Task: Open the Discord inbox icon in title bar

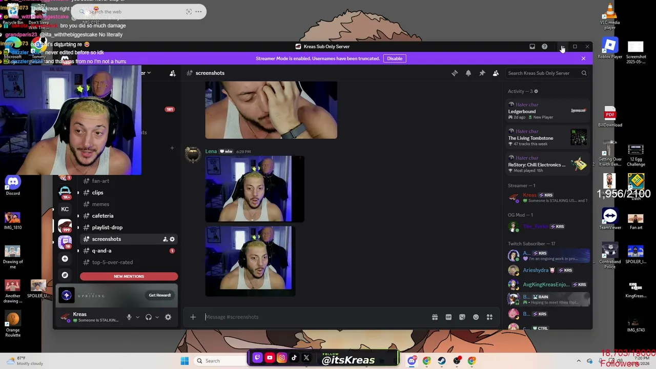Action: (532, 47)
